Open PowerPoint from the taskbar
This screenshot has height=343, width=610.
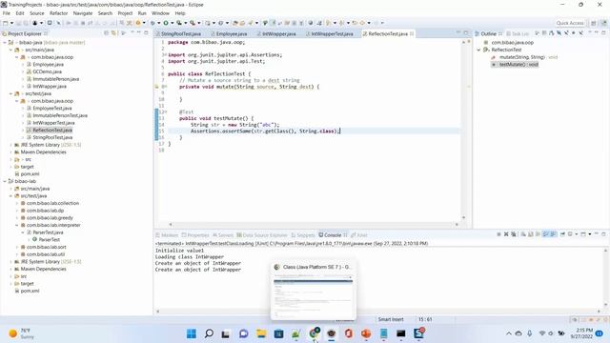366,333
